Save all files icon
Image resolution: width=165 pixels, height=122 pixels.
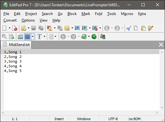pos(41,28)
